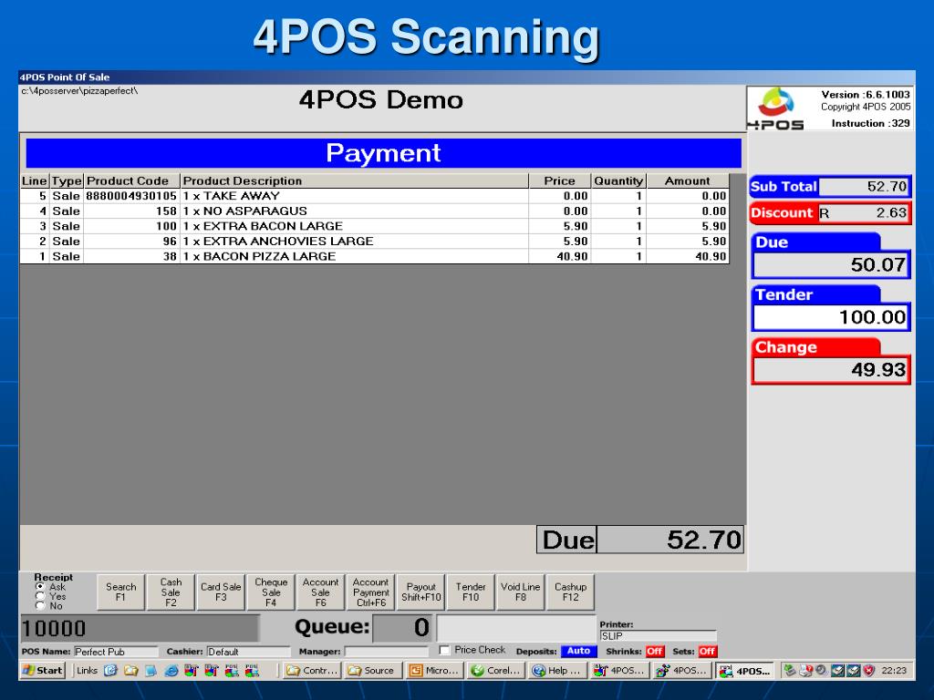This screenshot has width=934, height=700.
Task: Click the Version :6.6.1003 text
Action: [866, 95]
